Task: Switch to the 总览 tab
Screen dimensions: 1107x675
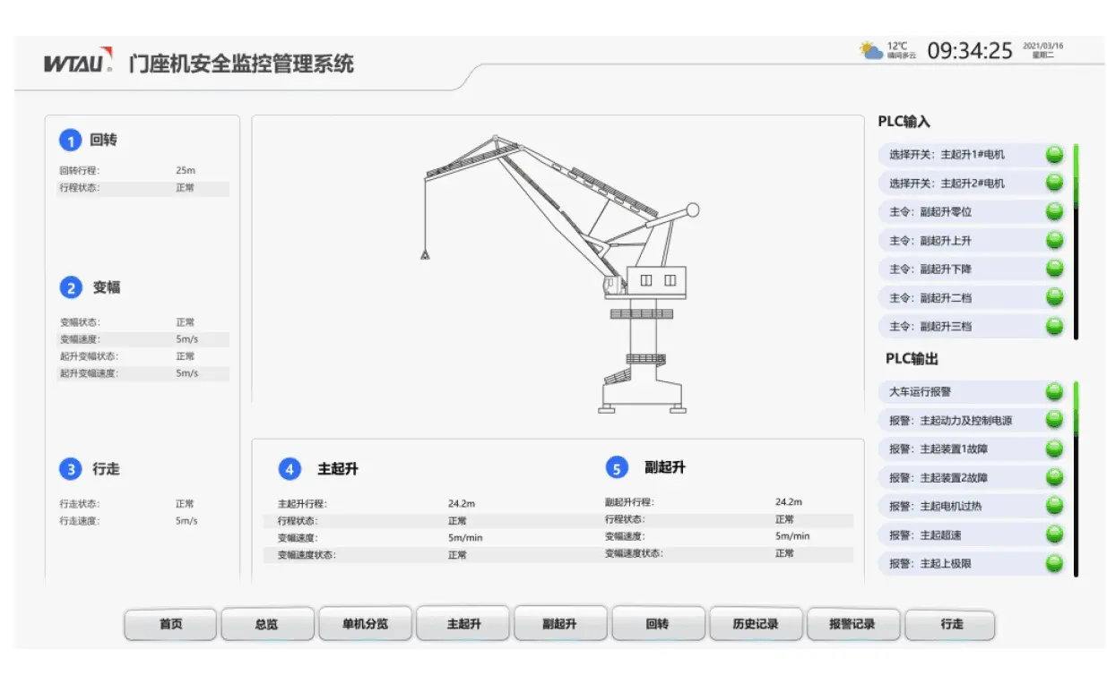Action: 267,624
